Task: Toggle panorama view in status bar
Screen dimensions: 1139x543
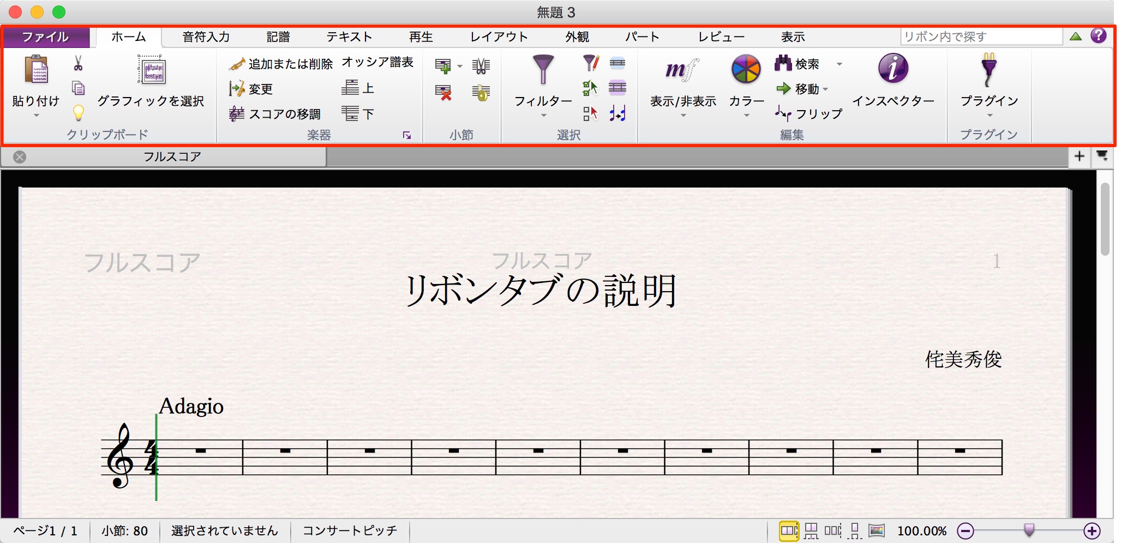Action: point(877,530)
